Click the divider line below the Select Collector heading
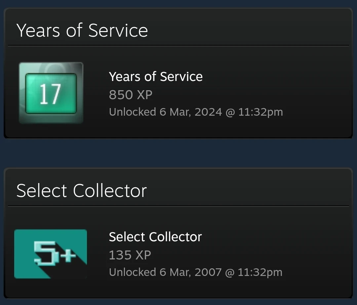 178,206
